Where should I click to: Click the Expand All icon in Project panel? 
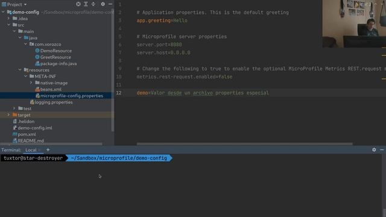86,4
